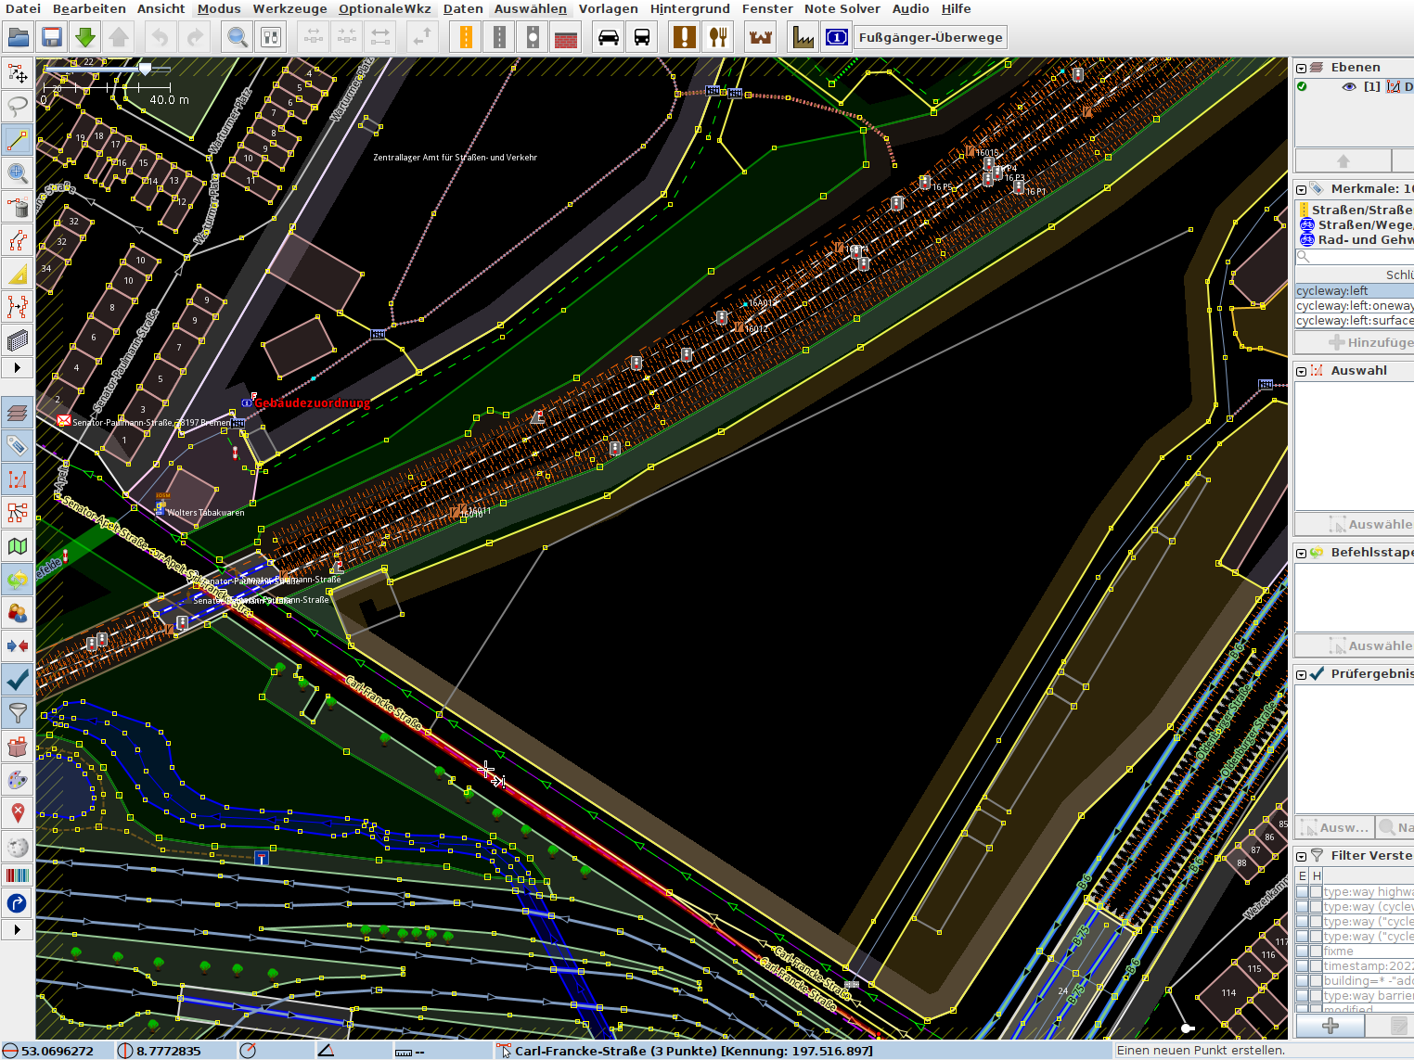Click the open file folder icon
The width and height of the screenshot is (1414, 1060).
(18, 37)
